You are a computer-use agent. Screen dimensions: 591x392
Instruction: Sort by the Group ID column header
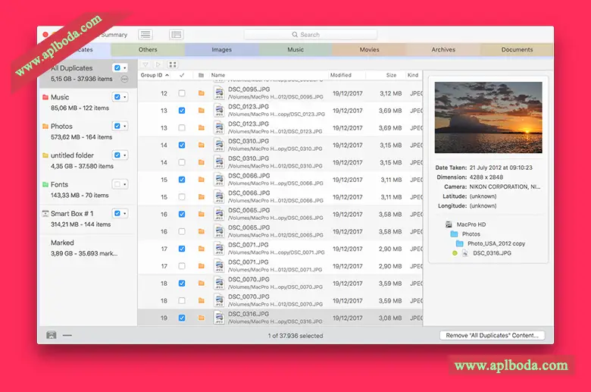[x=153, y=75]
